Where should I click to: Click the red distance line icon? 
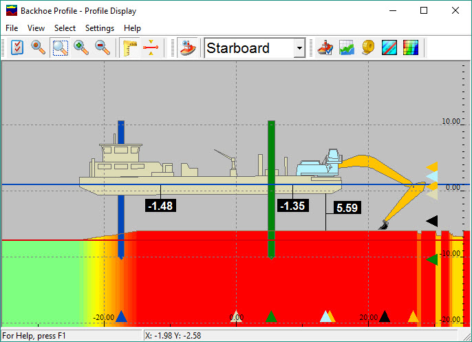click(151, 47)
